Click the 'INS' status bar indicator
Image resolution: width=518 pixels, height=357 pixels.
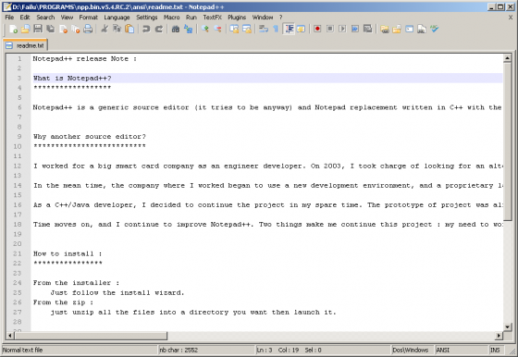(x=498, y=350)
